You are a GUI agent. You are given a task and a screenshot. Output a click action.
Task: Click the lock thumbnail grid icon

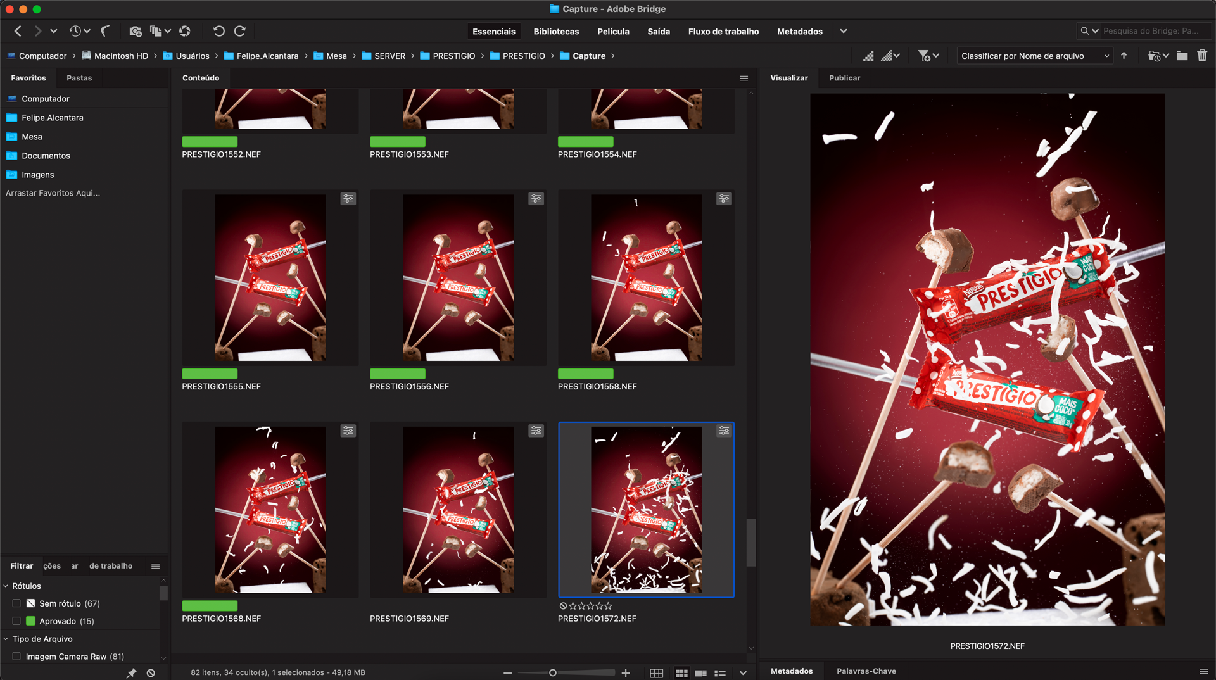point(657,673)
